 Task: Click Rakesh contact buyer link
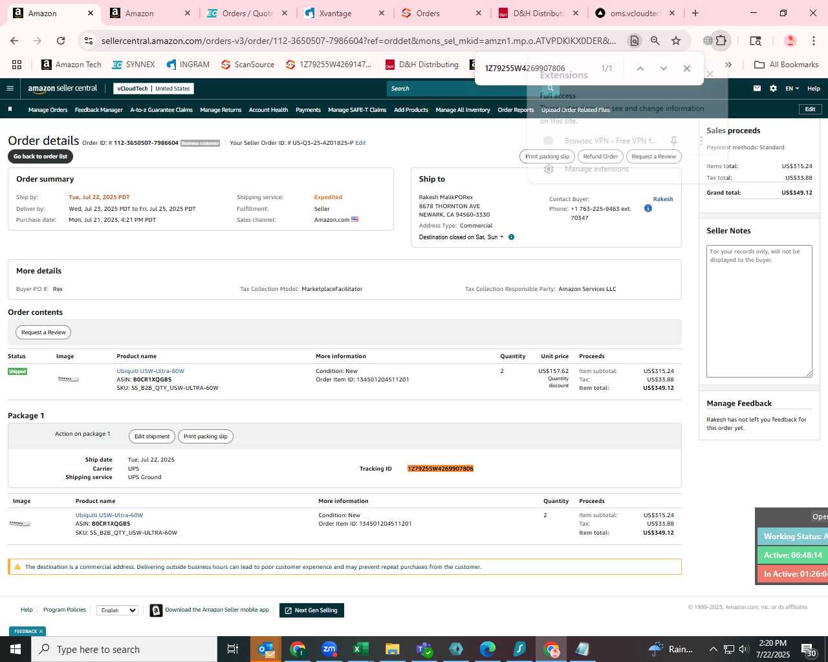coord(663,199)
